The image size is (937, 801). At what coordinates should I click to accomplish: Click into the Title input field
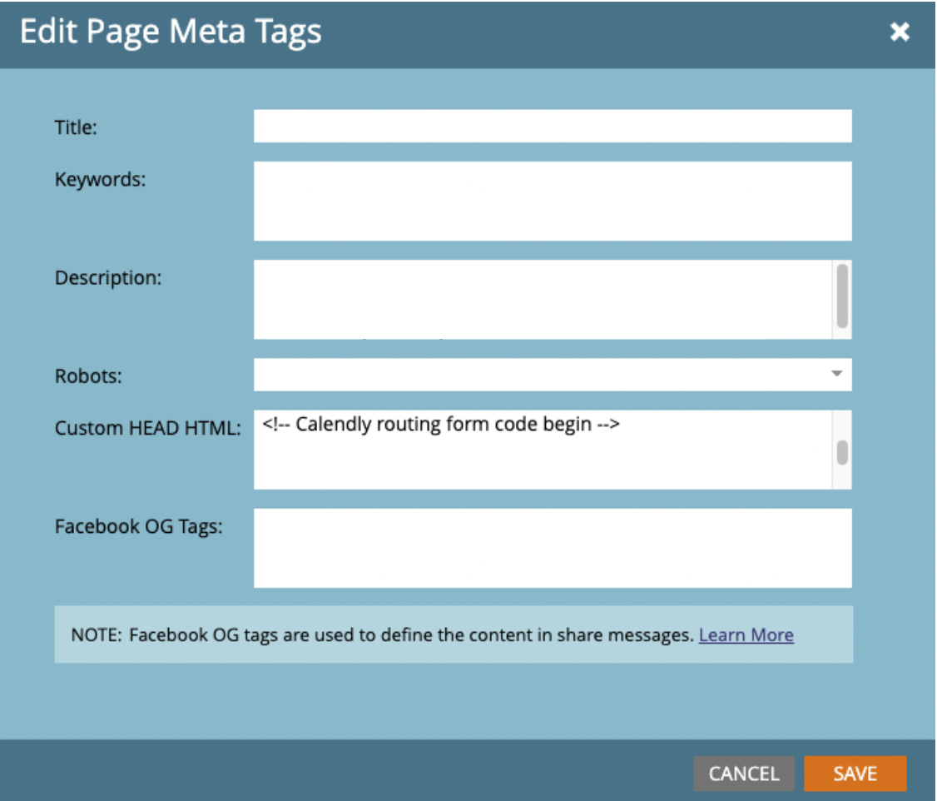552,127
